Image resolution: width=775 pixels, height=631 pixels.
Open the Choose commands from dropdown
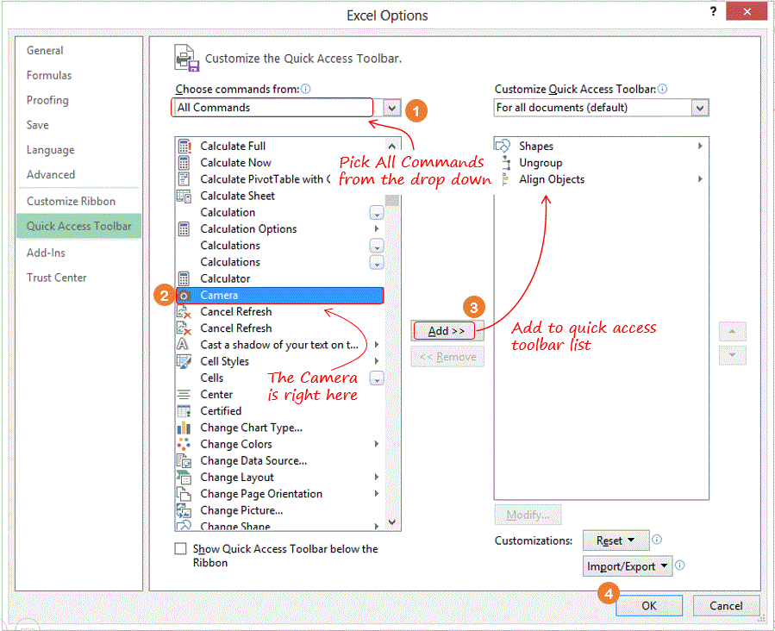[392, 108]
